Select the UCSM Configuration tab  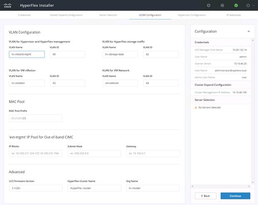tap(150, 15)
